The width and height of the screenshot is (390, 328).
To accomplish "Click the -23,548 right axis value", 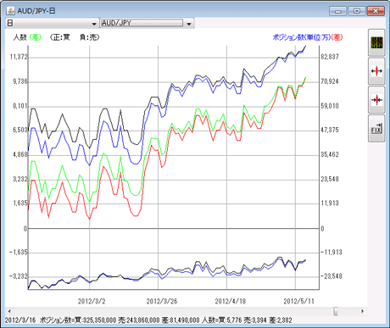I will [x=331, y=276].
